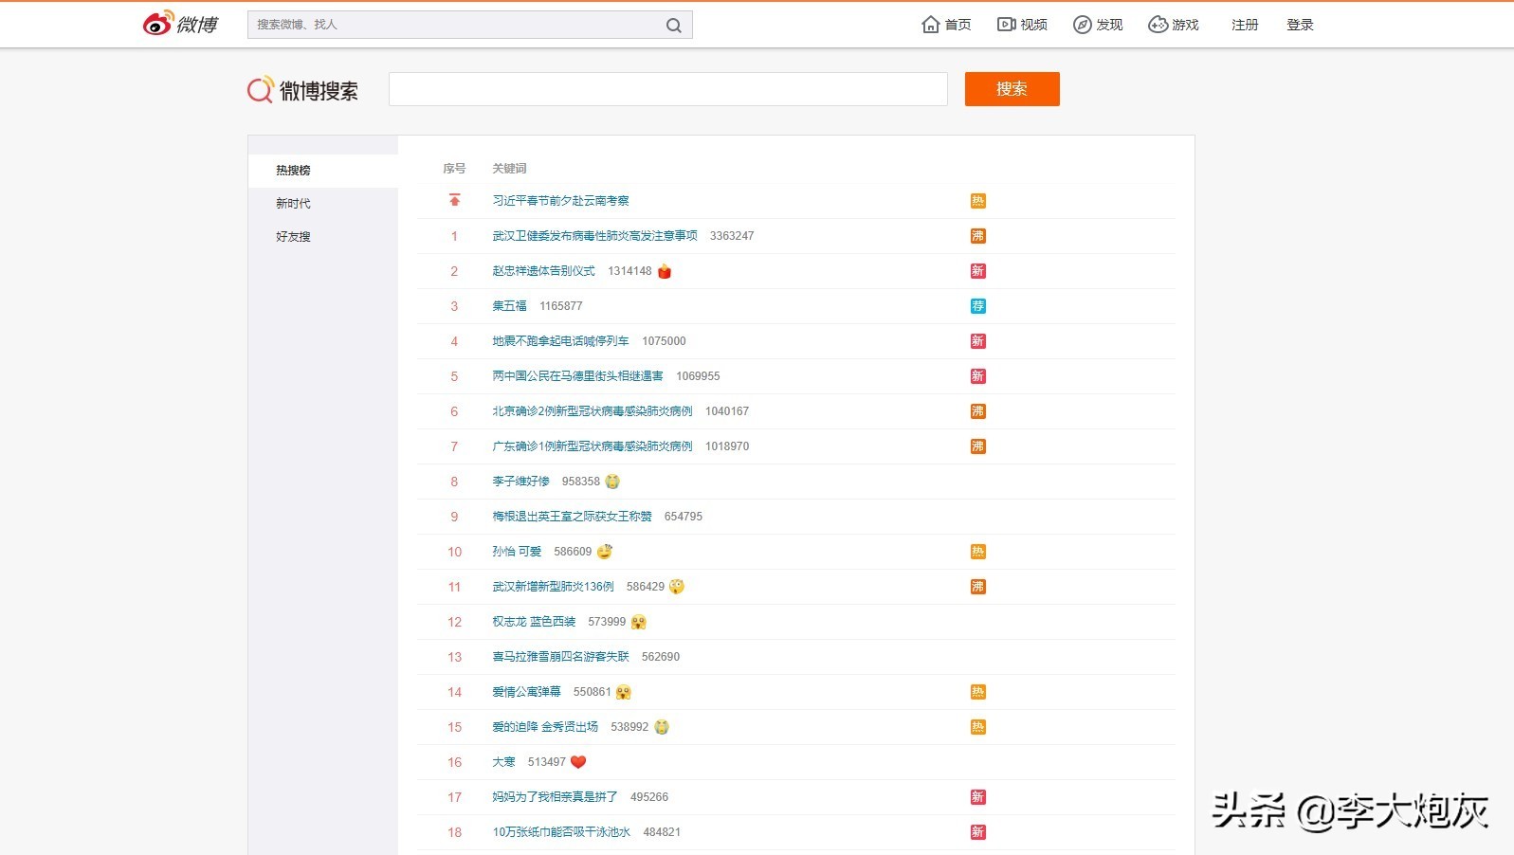Open the topic 习近平春节前夕赴云南考察
1514x855 pixels.
click(x=560, y=201)
